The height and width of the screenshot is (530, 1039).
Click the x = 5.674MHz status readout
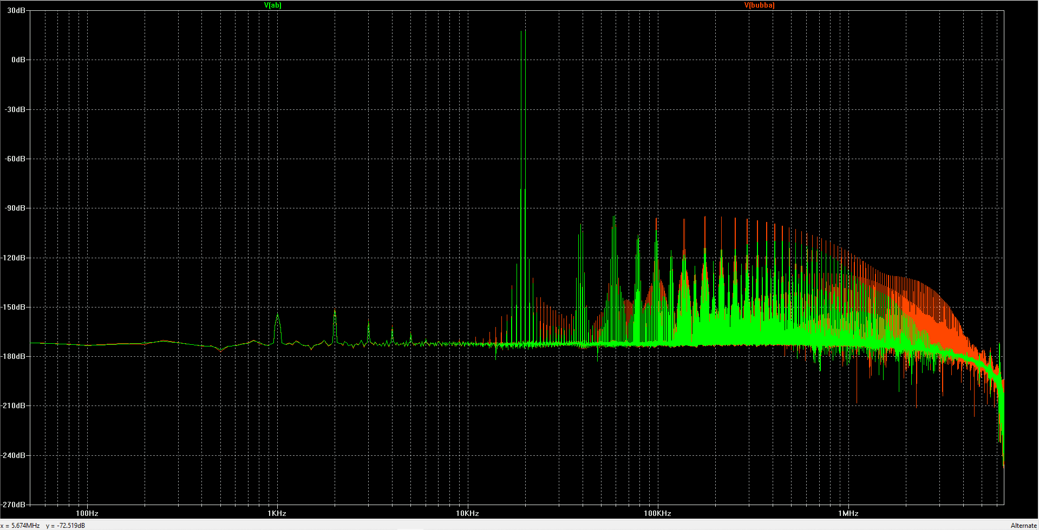pyautogui.click(x=20, y=526)
